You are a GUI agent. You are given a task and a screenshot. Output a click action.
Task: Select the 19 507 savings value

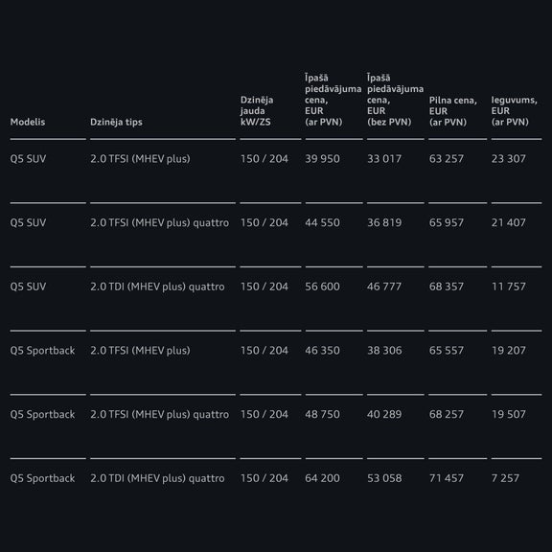click(508, 414)
